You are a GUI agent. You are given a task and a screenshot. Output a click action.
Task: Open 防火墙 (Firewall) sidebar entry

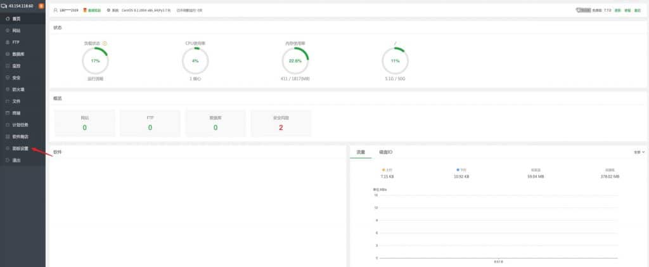18,89
